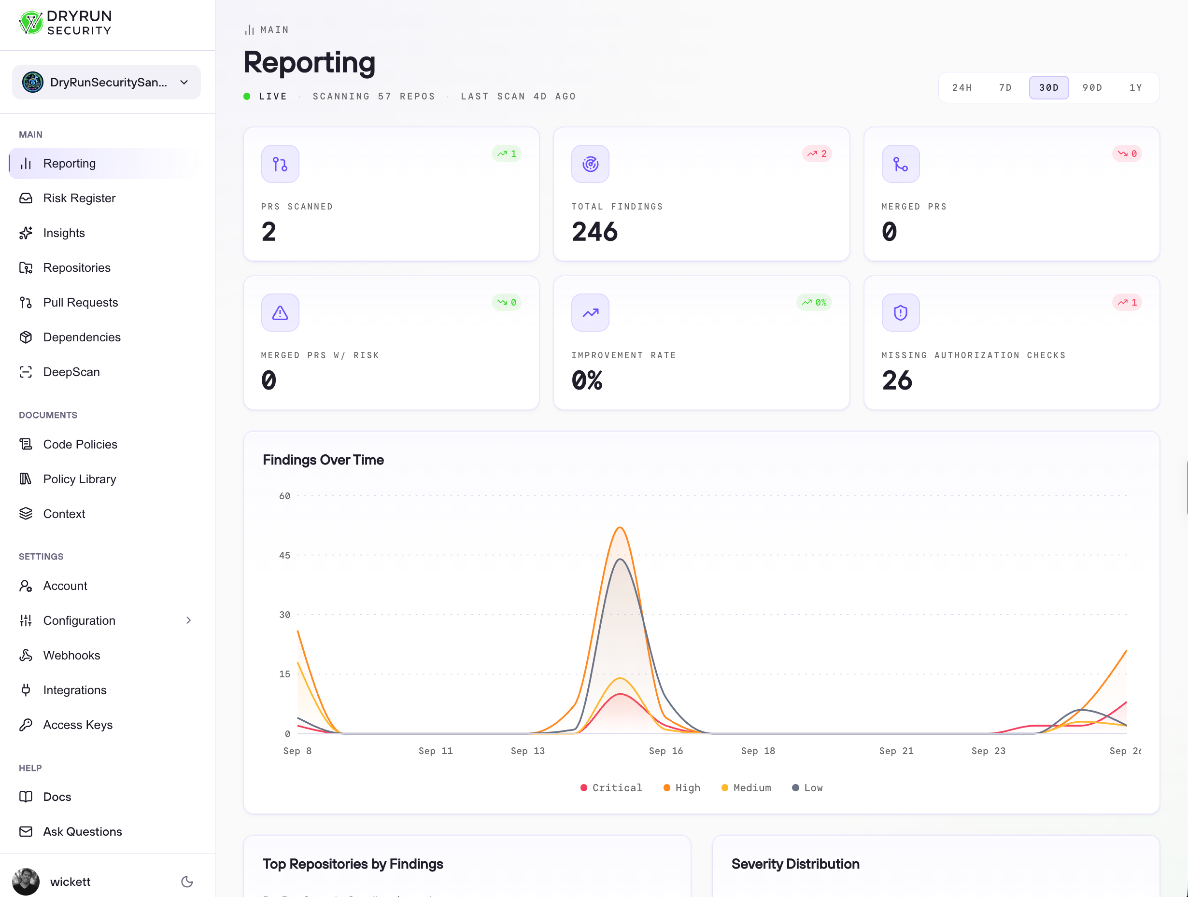Expand the Configuration submenu chevron

click(x=188, y=620)
